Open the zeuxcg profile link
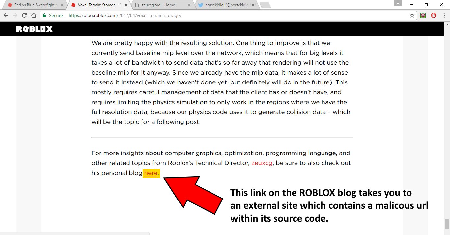The width and height of the screenshot is (450, 235). [262, 163]
